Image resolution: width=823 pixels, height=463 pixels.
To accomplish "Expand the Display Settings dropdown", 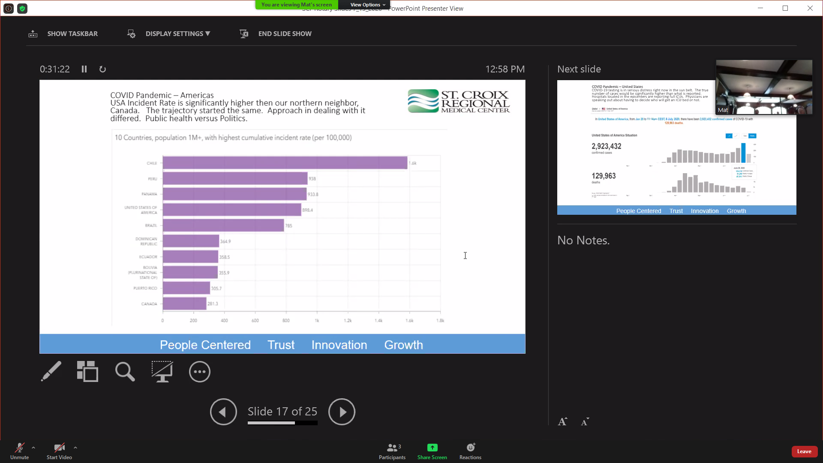I will [177, 34].
